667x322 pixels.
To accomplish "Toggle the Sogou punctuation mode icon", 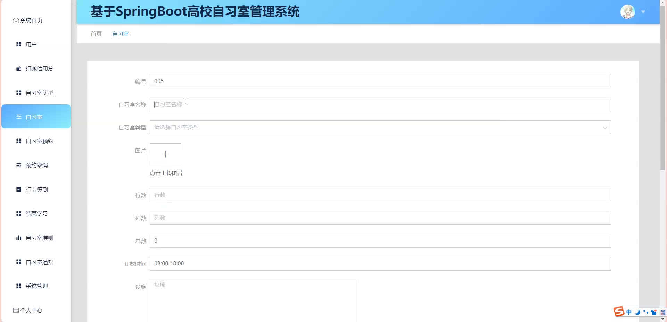I will [x=646, y=312].
